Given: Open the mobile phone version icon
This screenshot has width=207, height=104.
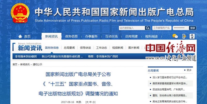Looking at the screenshot, I should (x=184, y=36).
